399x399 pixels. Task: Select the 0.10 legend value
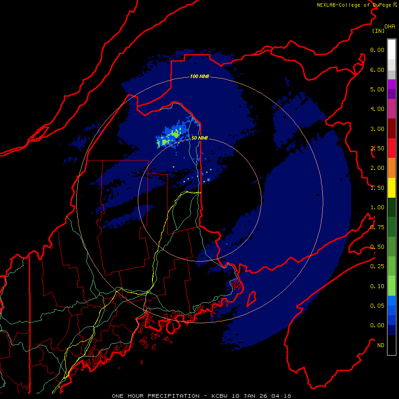tap(377, 286)
